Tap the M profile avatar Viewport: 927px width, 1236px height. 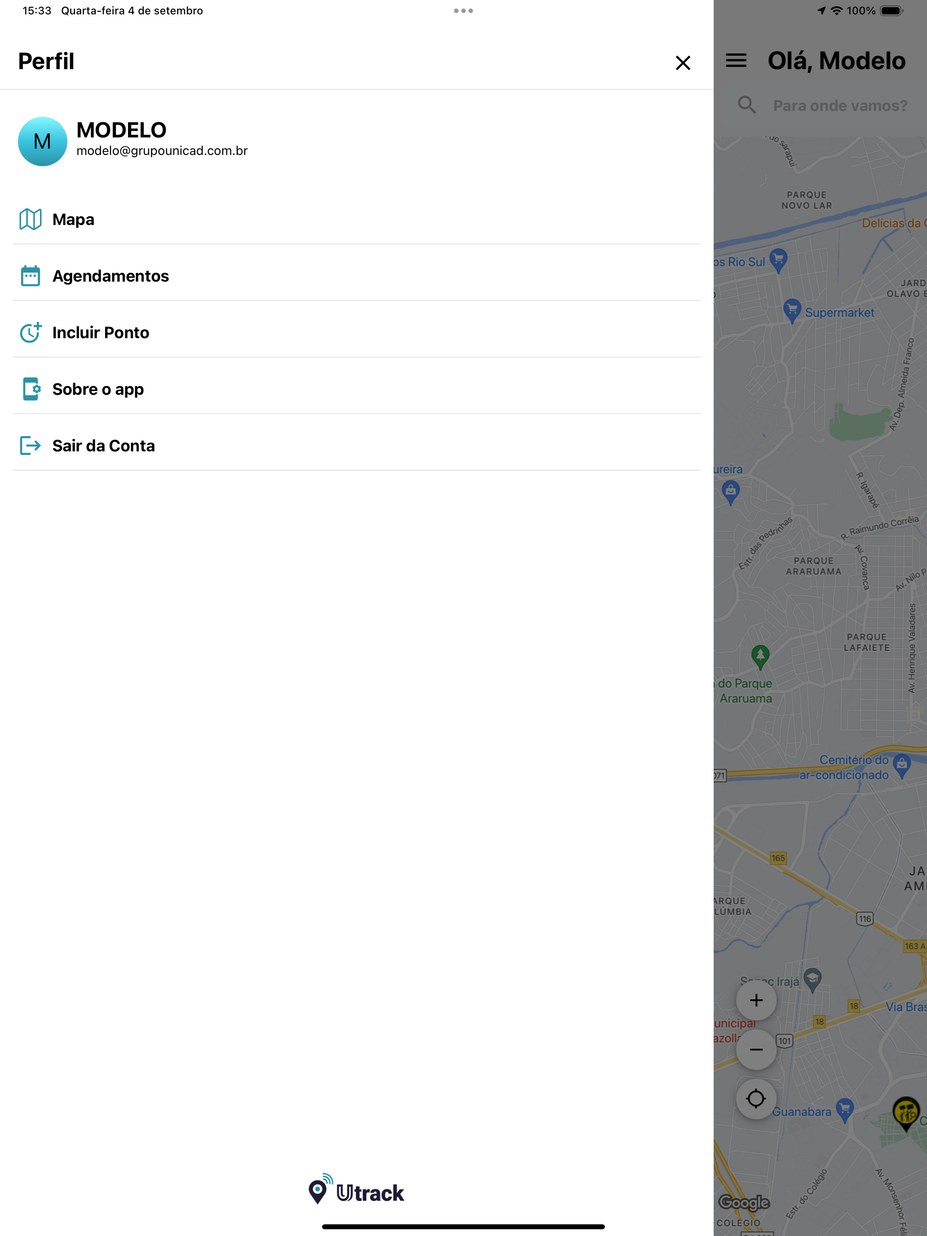click(43, 141)
